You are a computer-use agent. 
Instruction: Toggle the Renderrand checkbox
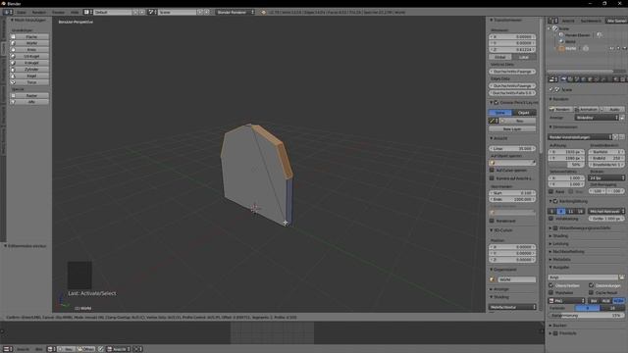pos(493,221)
